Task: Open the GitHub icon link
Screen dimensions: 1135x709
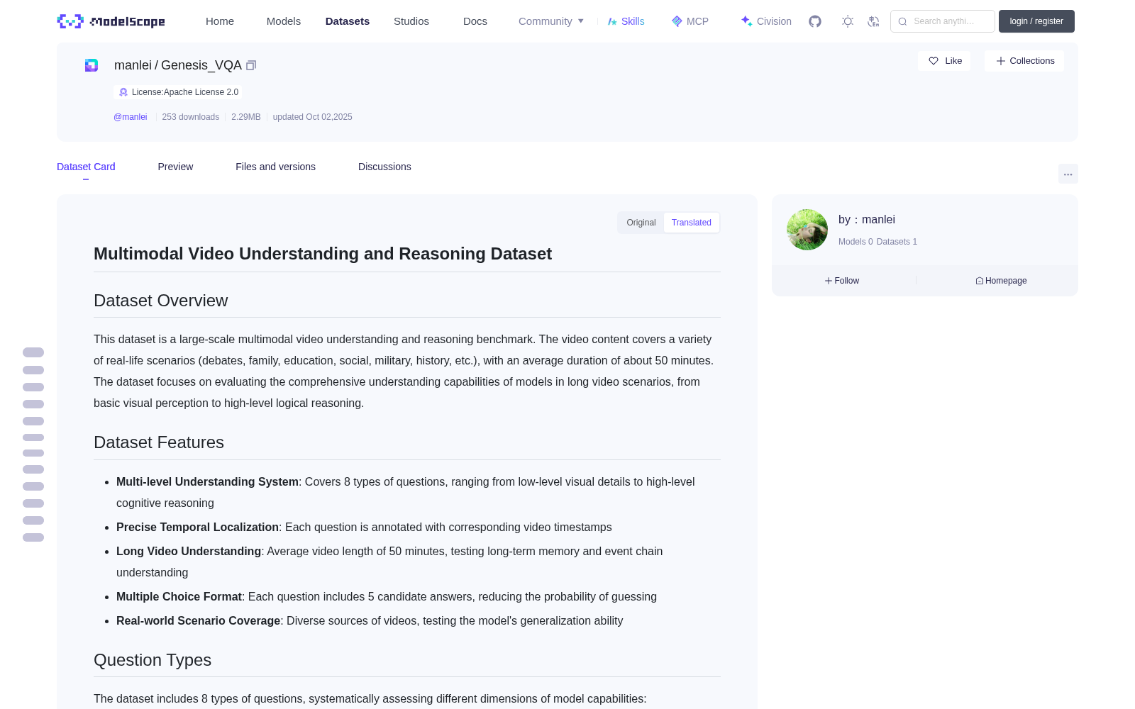Action: click(x=815, y=21)
